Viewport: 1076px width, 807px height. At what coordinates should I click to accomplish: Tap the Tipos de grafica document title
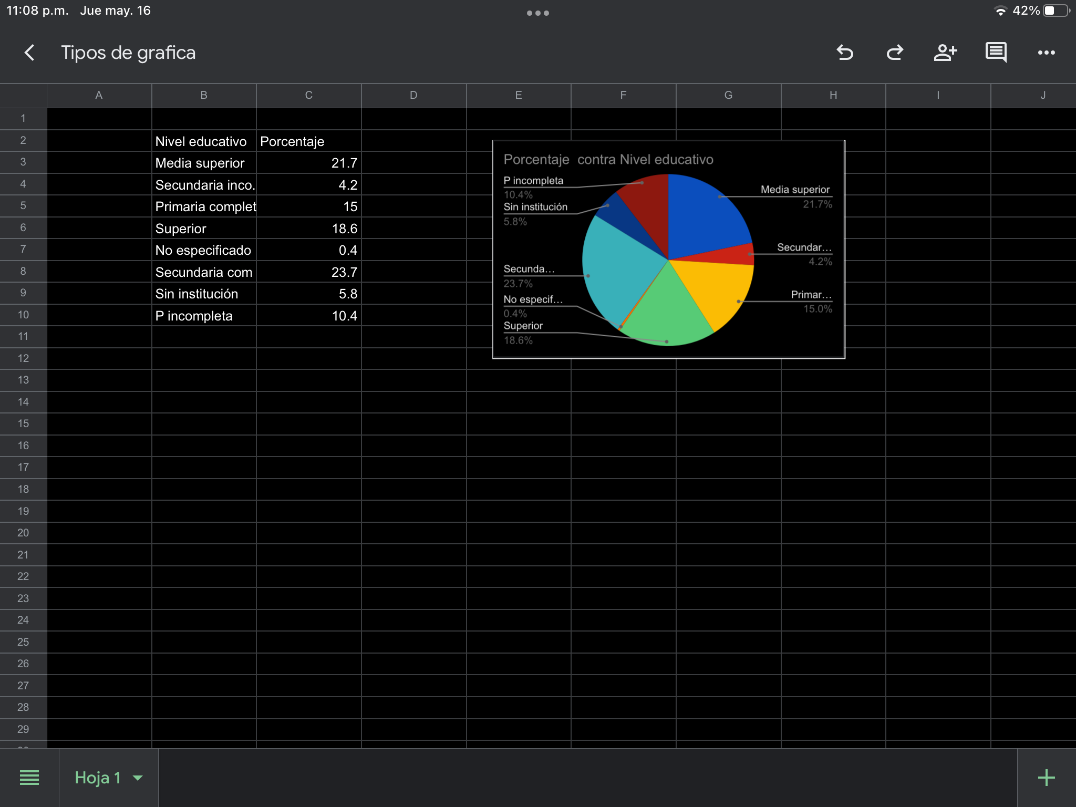click(x=128, y=53)
